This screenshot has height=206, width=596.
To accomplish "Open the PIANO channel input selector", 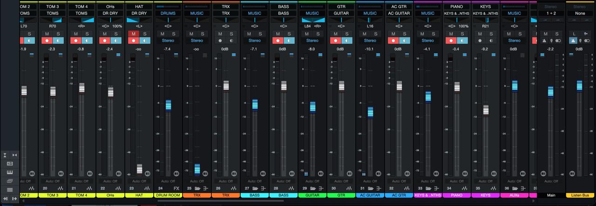I will point(457,7).
